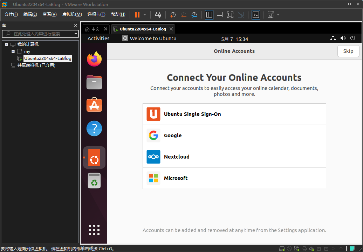Viewport: 363px width, 252px height.
Task: Click the power icon in Ubuntu top bar
Action: [x=352, y=38]
